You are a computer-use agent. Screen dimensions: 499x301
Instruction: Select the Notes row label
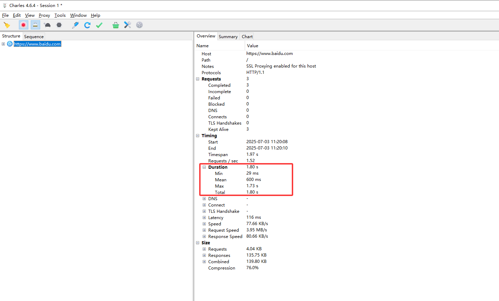click(x=208, y=66)
